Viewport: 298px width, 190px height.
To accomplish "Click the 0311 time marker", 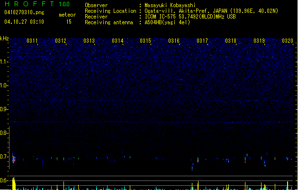I will click(32, 41).
